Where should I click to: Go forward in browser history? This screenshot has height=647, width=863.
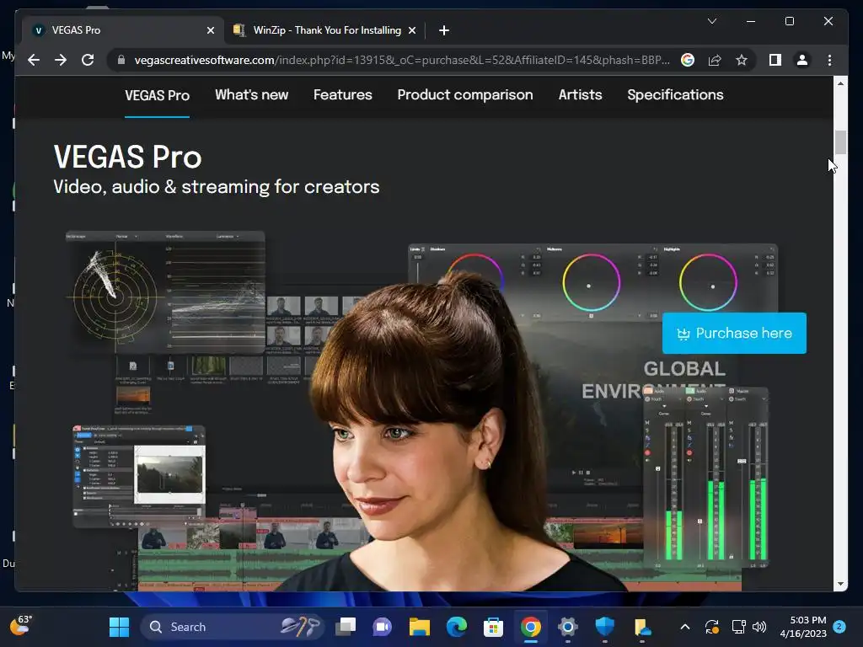tap(61, 60)
